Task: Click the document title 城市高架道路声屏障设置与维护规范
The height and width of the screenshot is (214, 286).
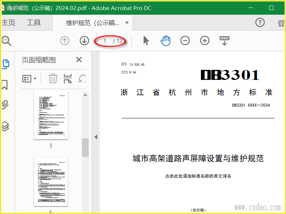Action: [198, 158]
